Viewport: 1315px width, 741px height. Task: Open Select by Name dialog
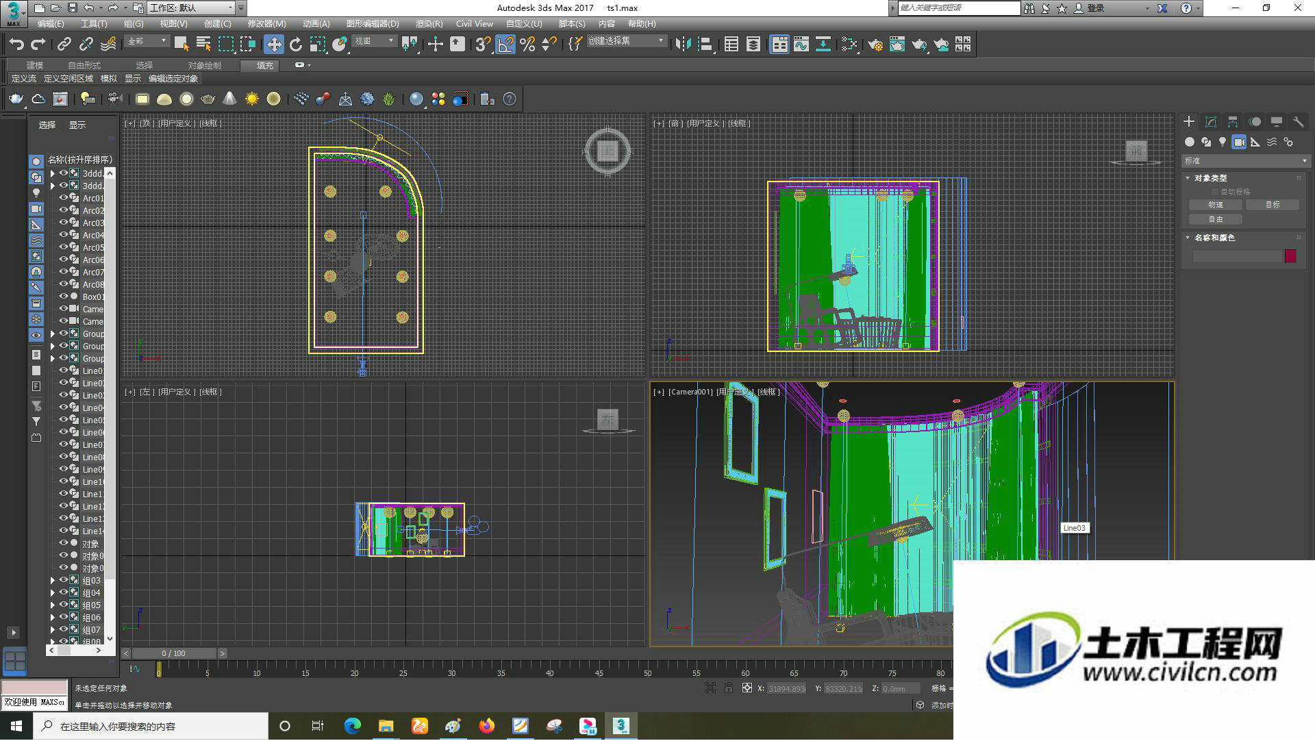coord(203,45)
